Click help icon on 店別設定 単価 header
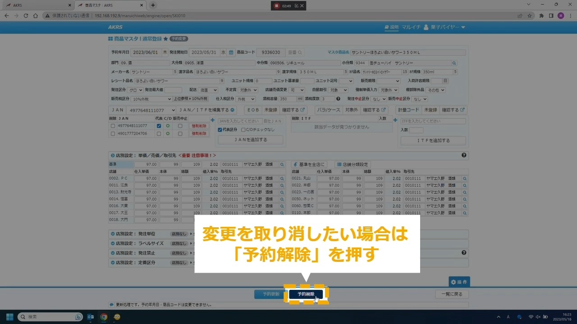The image size is (577, 324). pos(464,155)
